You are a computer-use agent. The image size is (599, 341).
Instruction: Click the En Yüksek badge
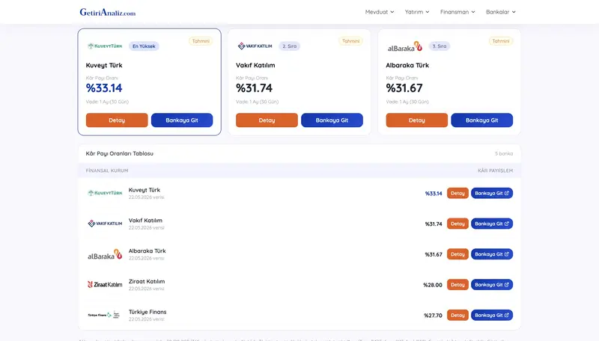pos(144,46)
